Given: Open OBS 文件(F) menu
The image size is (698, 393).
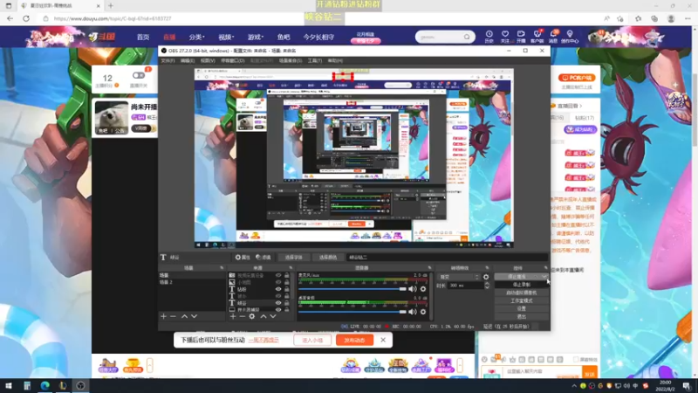Looking at the screenshot, I should click(x=168, y=60).
